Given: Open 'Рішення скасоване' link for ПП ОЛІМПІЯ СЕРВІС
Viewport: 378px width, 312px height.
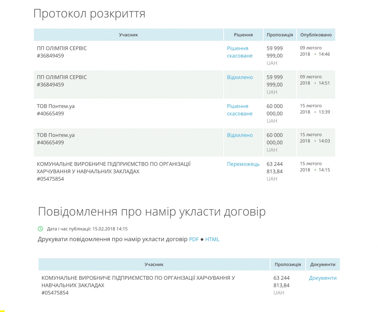Looking at the screenshot, I should click(239, 52).
